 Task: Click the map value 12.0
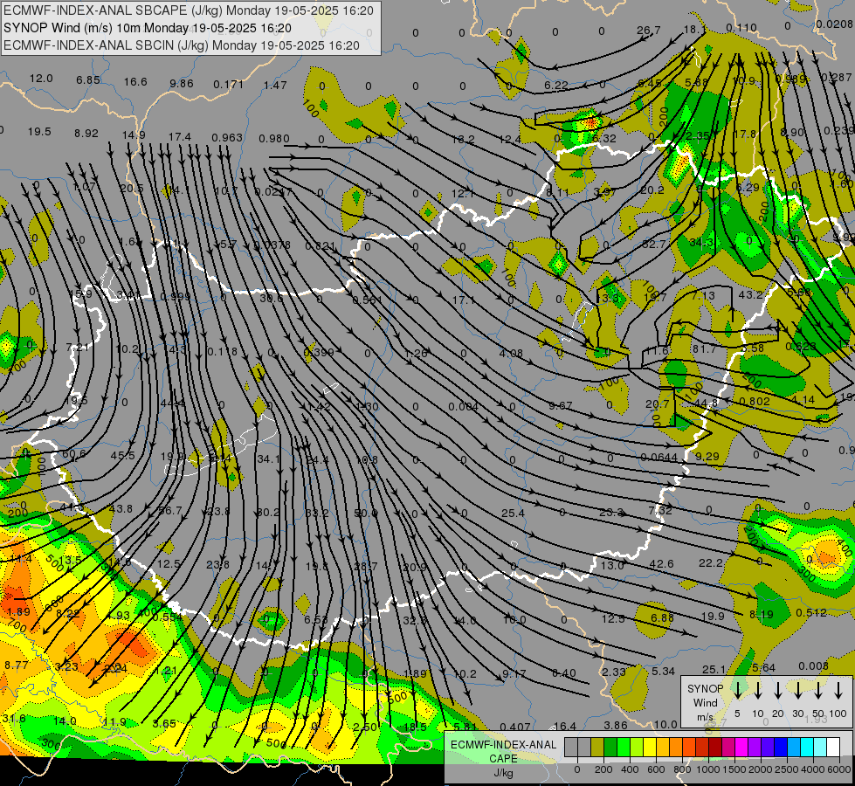click(41, 79)
